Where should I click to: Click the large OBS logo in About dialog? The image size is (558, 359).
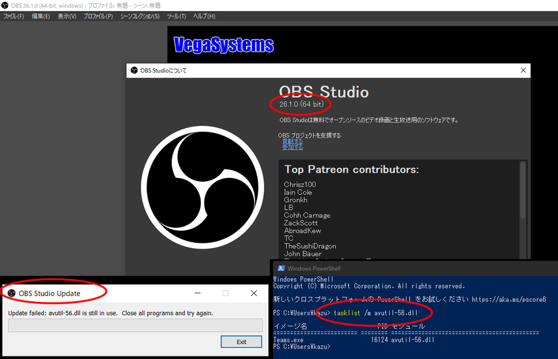(x=202, y=187)
